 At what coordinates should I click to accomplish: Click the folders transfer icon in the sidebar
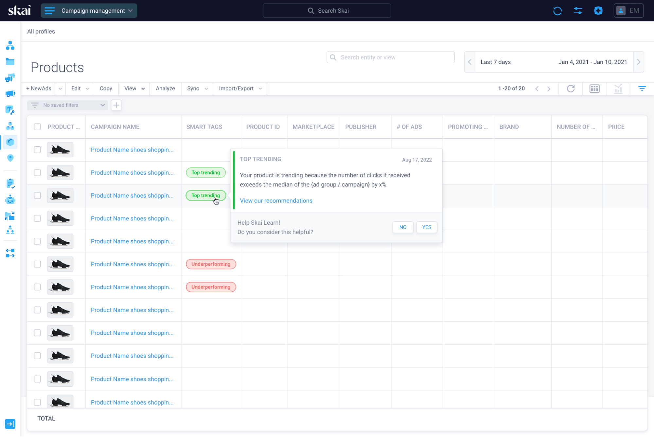click(10, 216)
